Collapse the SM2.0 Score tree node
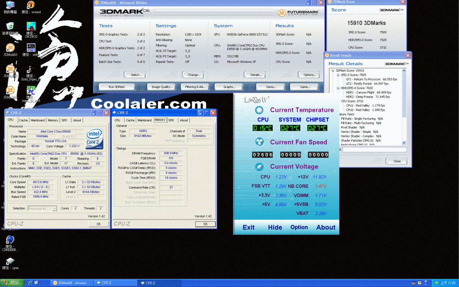 click(x=338, y=75)
